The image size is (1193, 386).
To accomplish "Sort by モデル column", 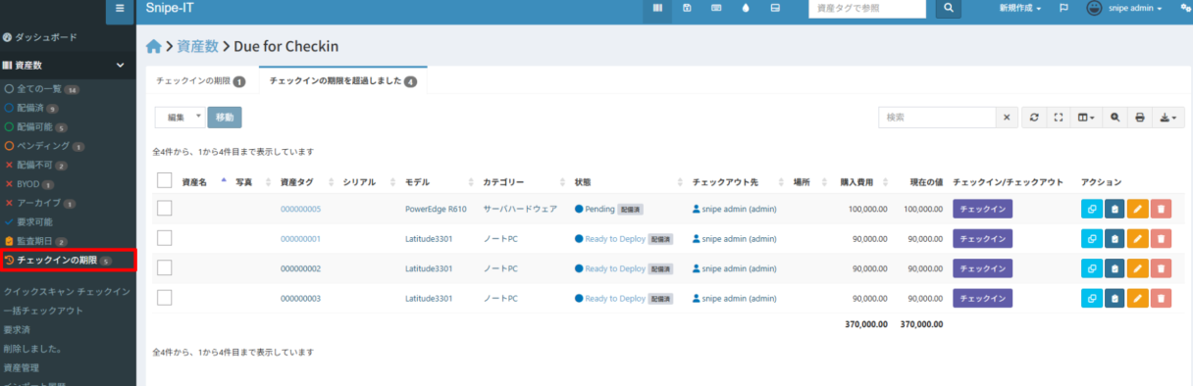I will [418, 182].
